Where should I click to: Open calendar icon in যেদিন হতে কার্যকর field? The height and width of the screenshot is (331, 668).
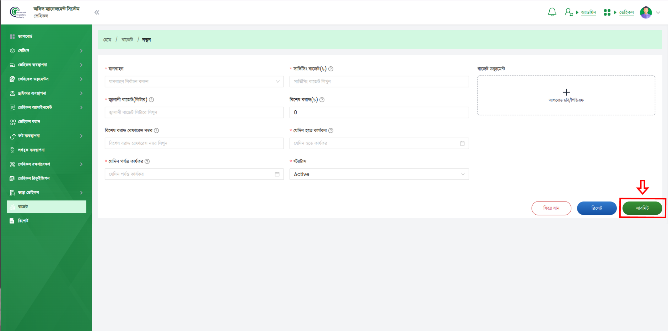[462, 143]
